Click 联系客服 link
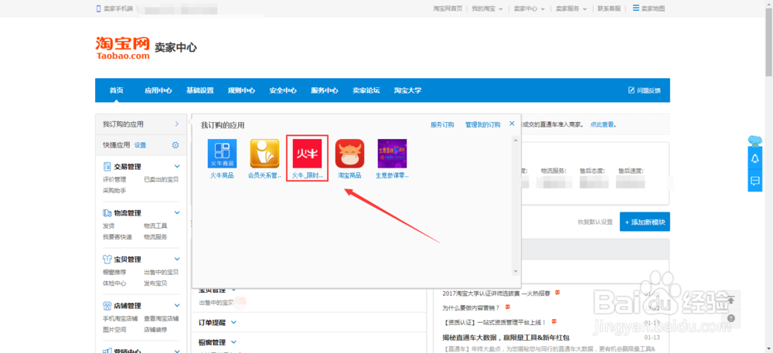The height and width of the screenshot is (353, 773). [x=609, y=8]
